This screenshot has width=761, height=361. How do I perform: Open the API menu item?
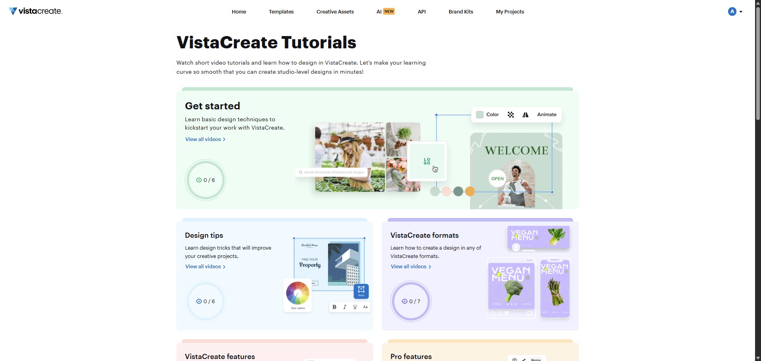click(422, 11)
